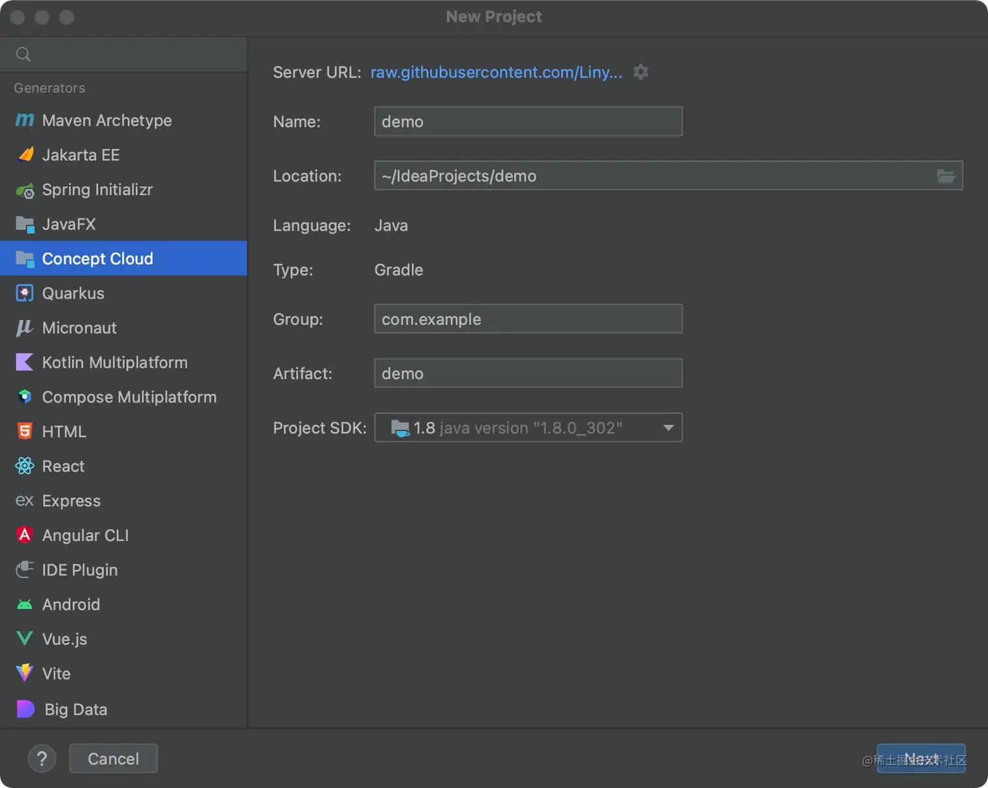Click the Micronaut mu icon
Image resolution: width=988 pixels, height=788 pixels.
tap(24, 328)
